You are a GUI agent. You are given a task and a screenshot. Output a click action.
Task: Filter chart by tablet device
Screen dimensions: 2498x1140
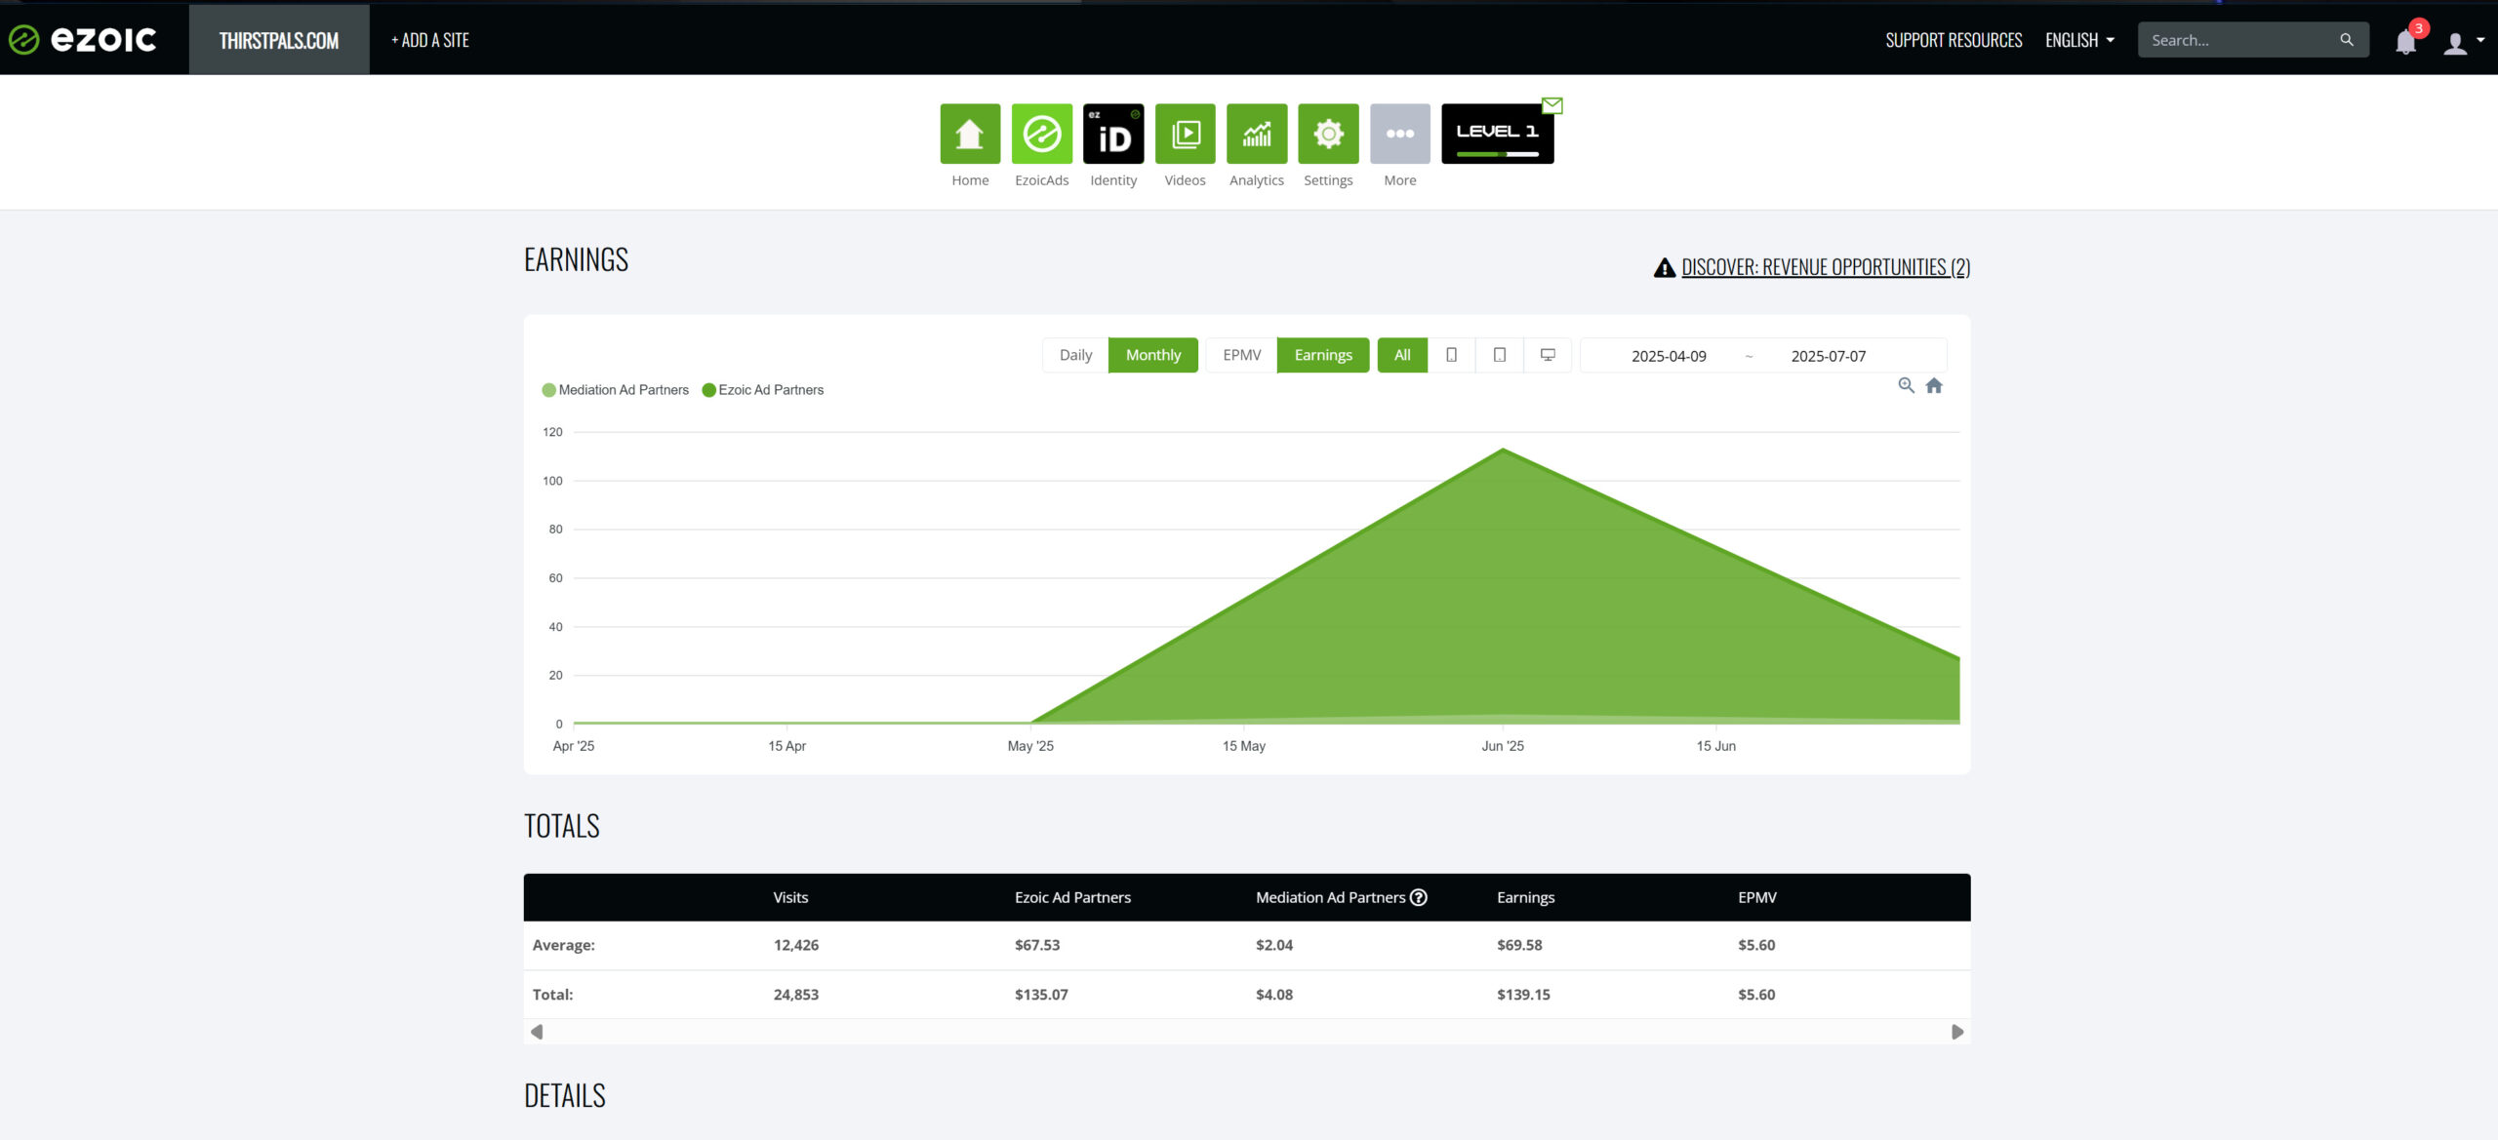tap(1500, 355)
